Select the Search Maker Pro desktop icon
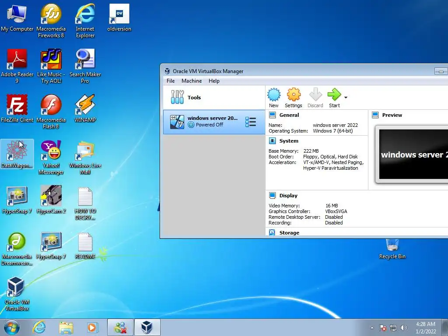Image resolution: width=448 pixels, height=336 pixels. (x=85, y=66)
